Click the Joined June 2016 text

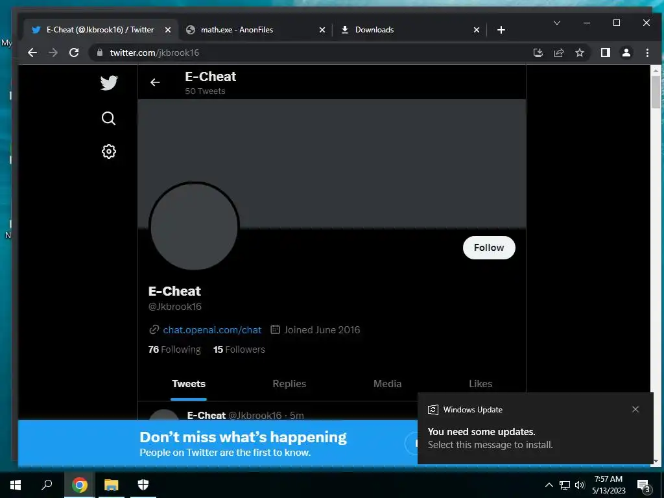(x=322, y=330)
